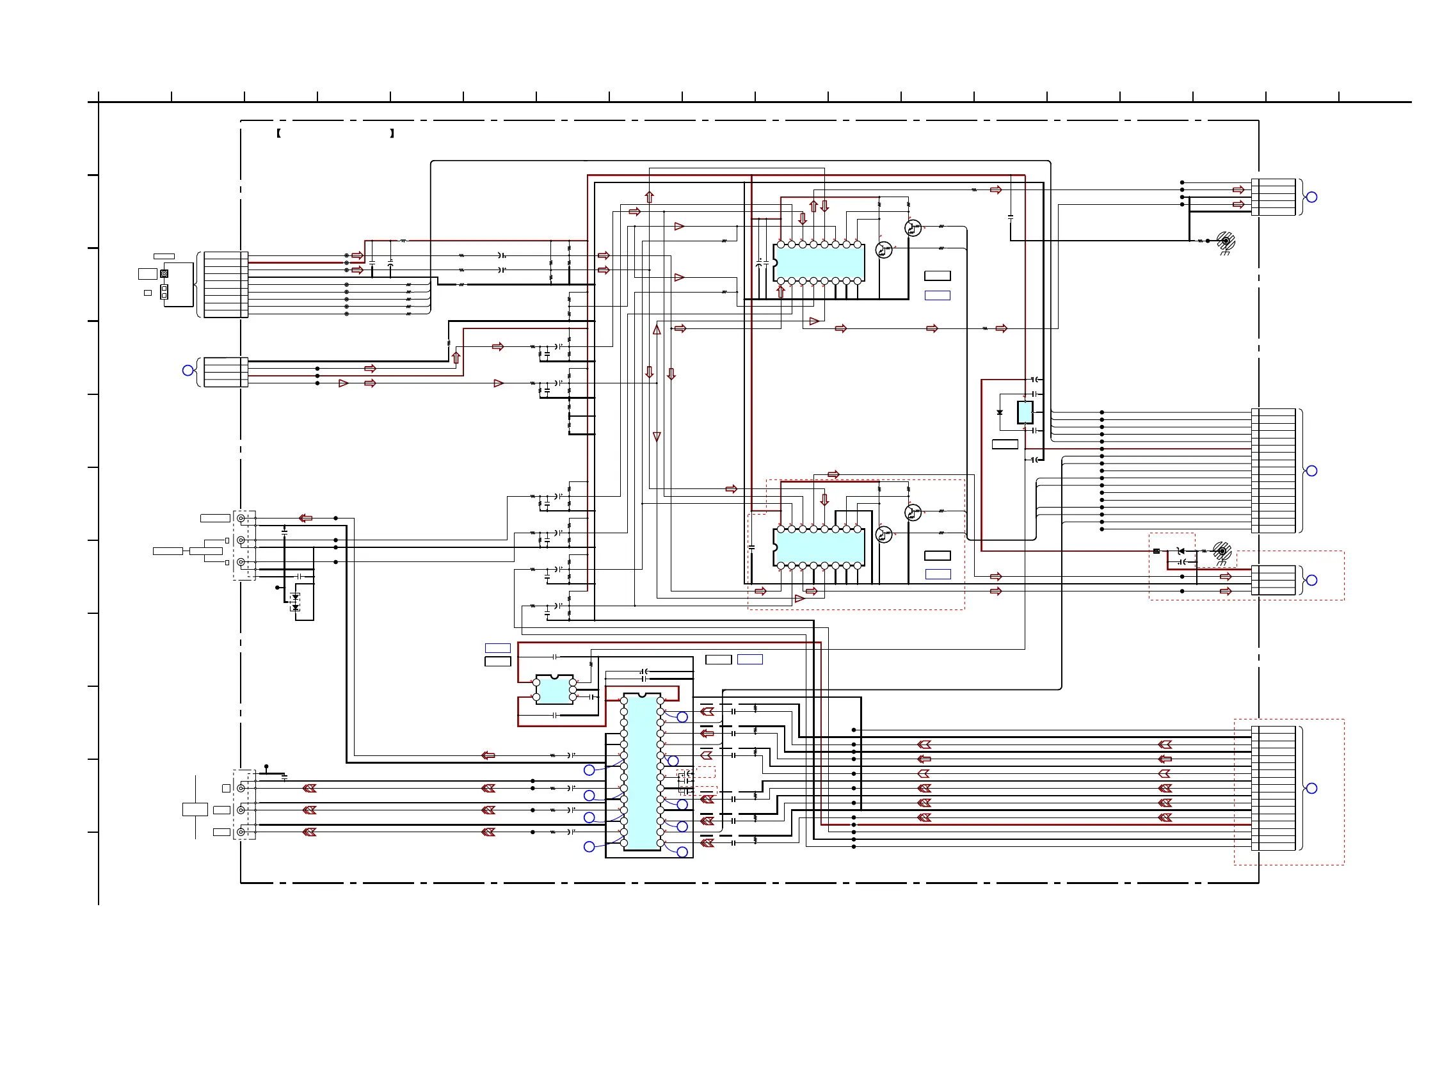Screen dimensions: 1433x1078
Task: Click blue-outlined label box under top 16-pin IC
Action: click(938, 295)
